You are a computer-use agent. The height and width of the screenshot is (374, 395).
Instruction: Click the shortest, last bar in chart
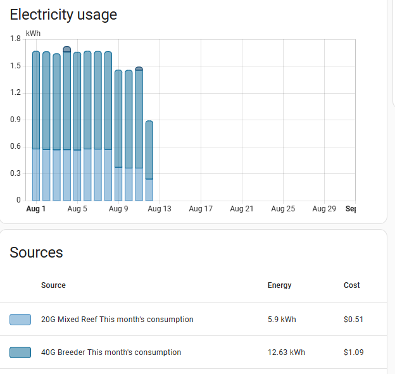[149, 161]
